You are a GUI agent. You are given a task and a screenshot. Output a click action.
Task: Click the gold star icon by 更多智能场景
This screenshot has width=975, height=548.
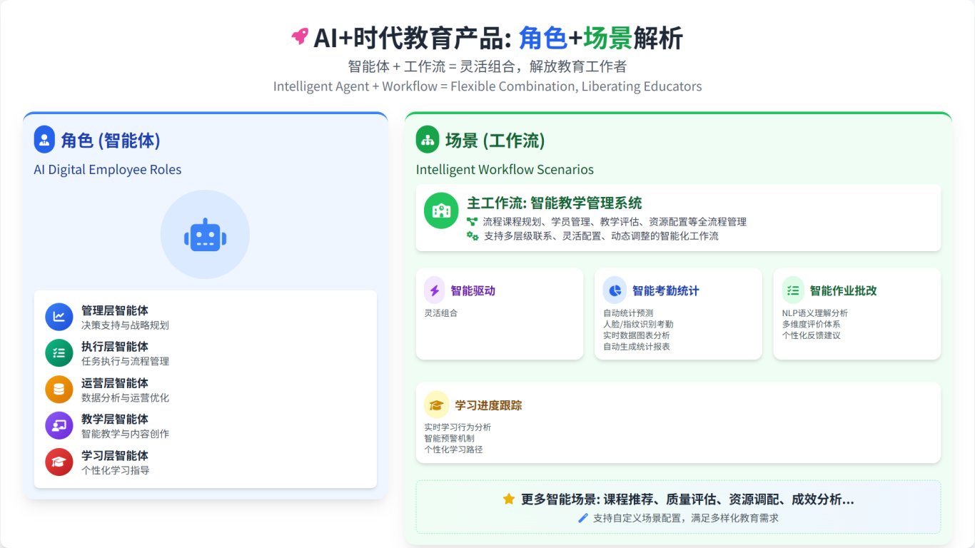[x=509, y=499]
